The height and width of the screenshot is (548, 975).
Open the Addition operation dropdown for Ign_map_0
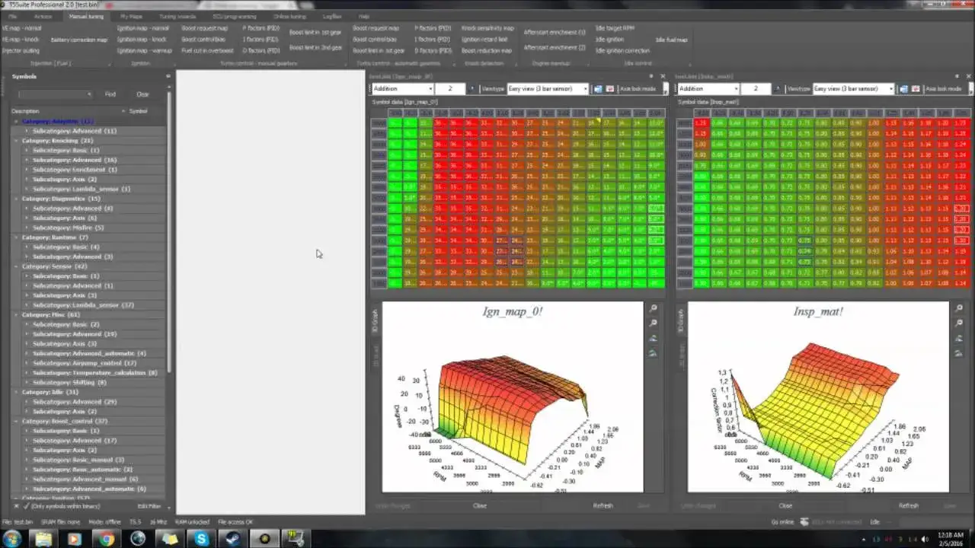click(430, 89)
